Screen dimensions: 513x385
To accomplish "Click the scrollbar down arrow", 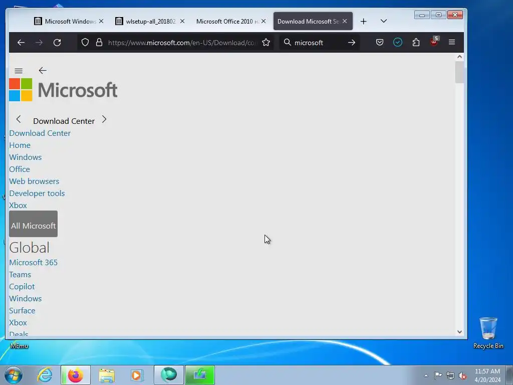I will (x=459, y=332).
